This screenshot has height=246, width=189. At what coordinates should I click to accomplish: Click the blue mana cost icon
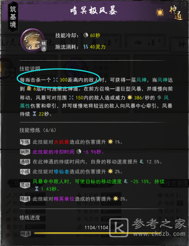tap(85, 47)
